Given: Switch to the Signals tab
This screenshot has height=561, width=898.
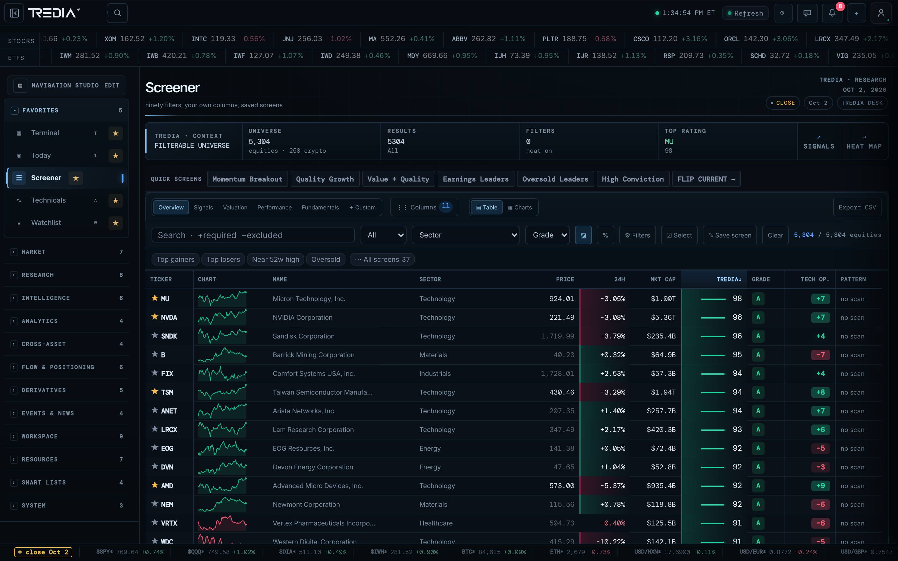Looking at the screenshot, I should (203, 207).
